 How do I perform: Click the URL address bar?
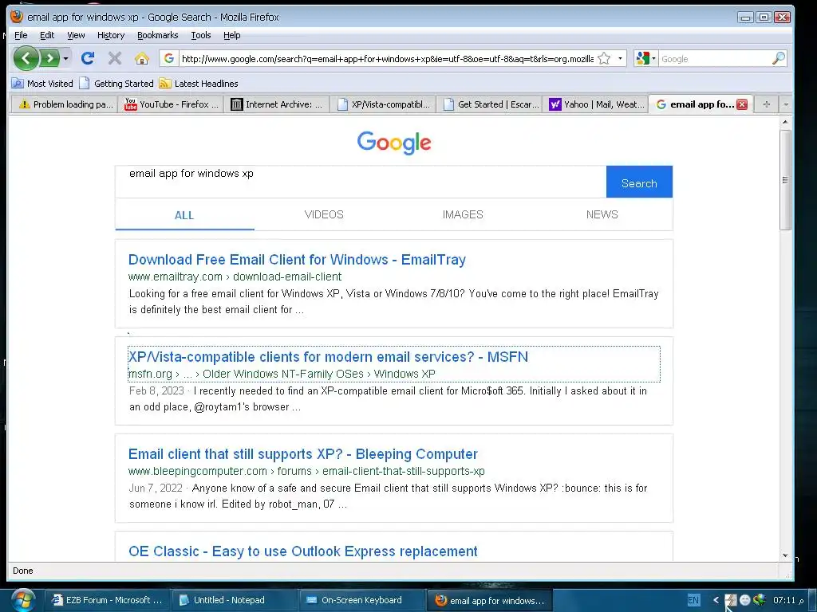click(387, 59)
